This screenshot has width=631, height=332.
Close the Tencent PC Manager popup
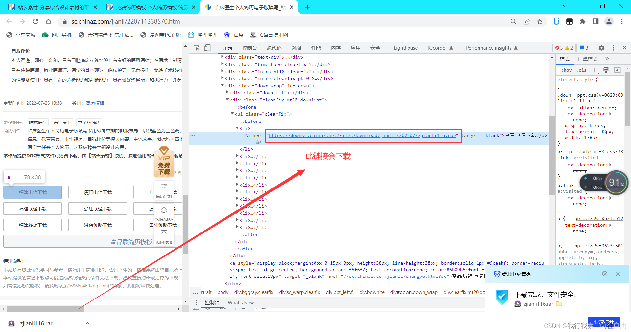618,274
